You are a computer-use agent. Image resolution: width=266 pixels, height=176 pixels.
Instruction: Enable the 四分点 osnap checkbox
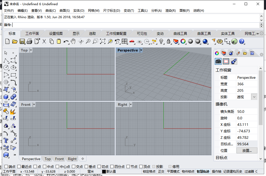click(112, 167)
